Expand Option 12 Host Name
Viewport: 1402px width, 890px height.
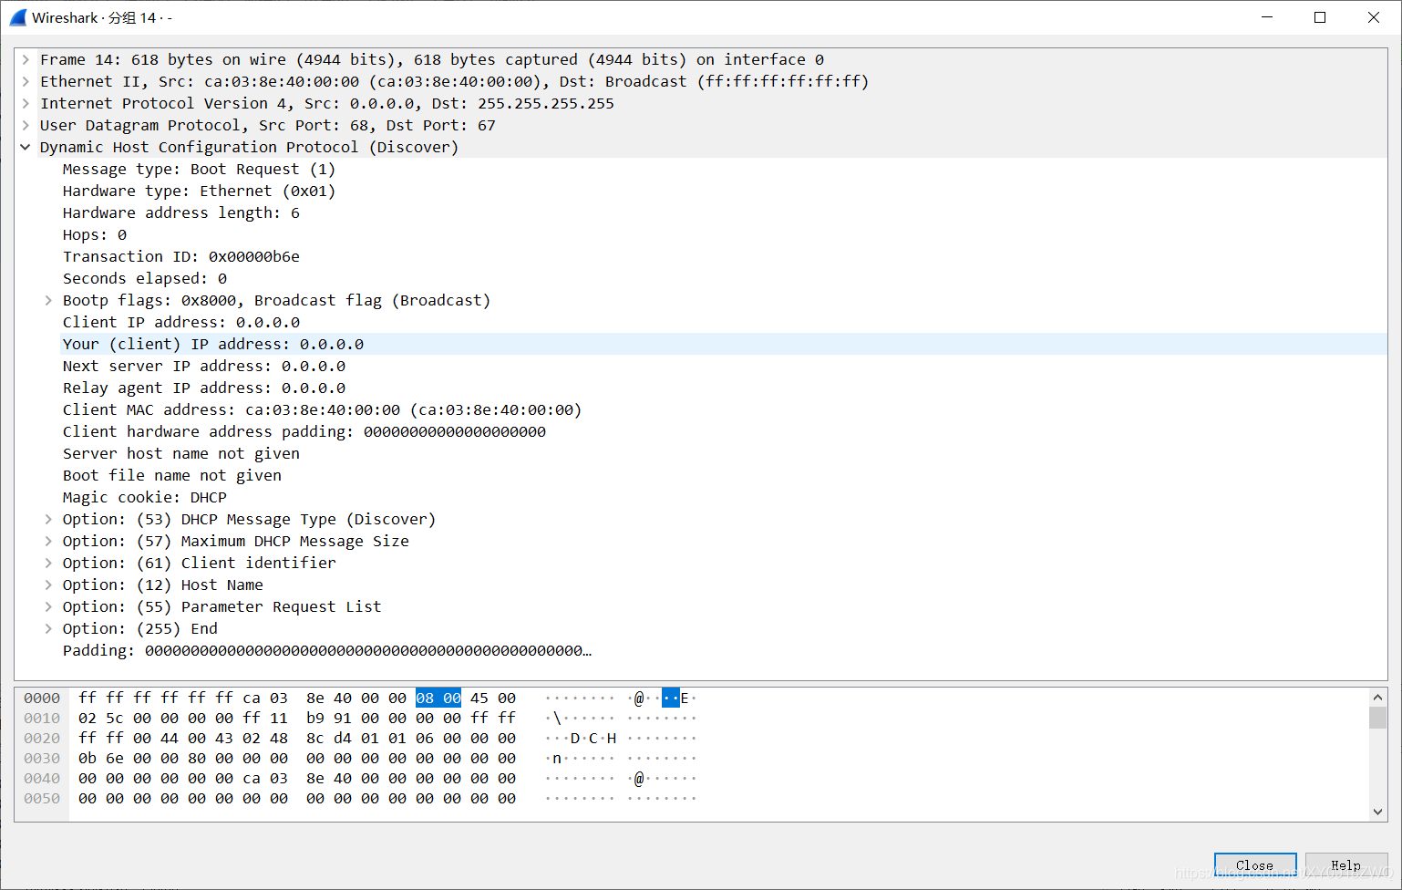(x=48, y=585)
